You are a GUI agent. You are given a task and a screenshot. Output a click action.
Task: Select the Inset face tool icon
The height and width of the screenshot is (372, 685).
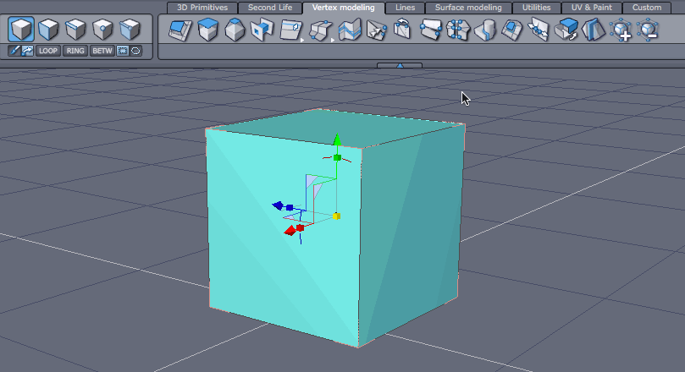pyautogui.click(x=512, y=30)
